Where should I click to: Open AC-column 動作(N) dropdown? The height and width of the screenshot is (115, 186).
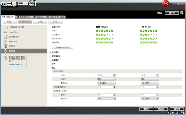pyautogui.click(x=150, y=99)
